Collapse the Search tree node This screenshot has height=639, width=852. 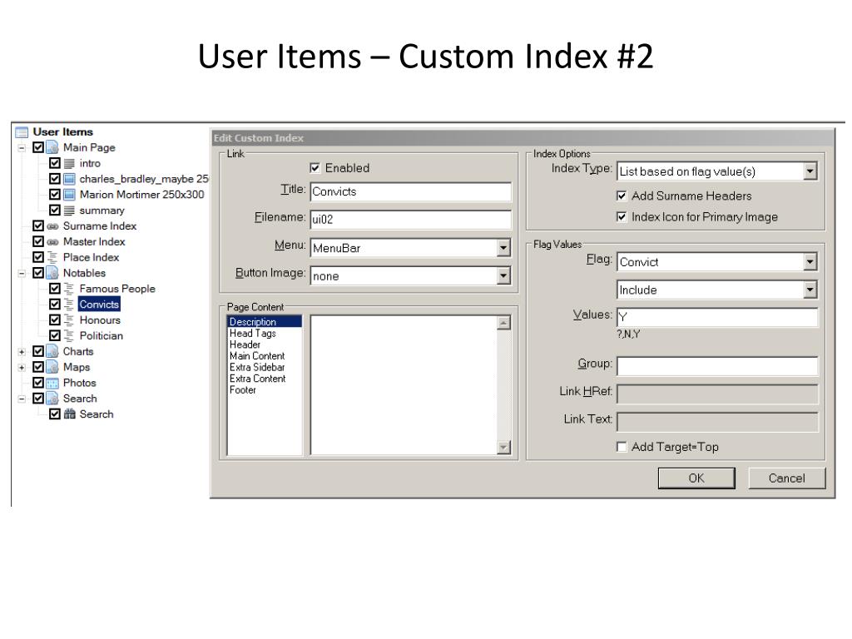pos(22,399)
